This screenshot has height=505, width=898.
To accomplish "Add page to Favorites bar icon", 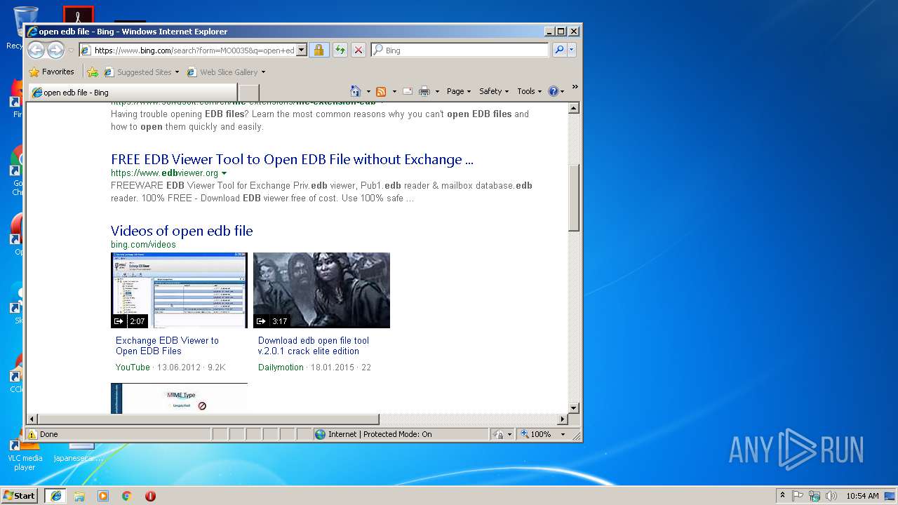I will click(x=93, y=72).
